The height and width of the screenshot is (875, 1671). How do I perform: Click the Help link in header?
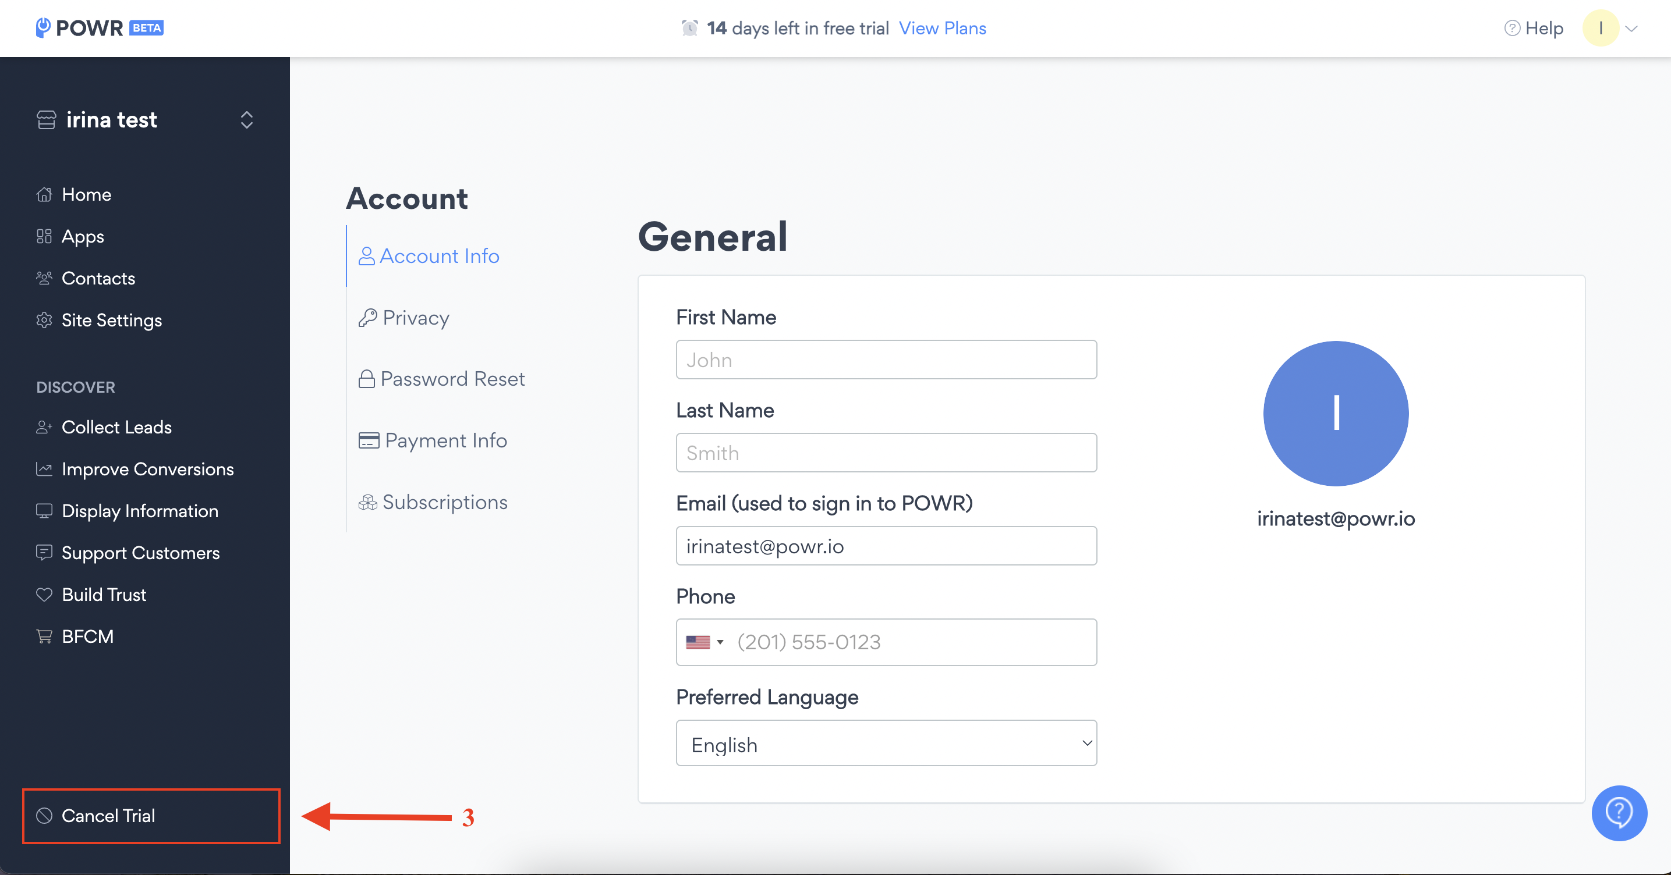[x=1544, y=29]
